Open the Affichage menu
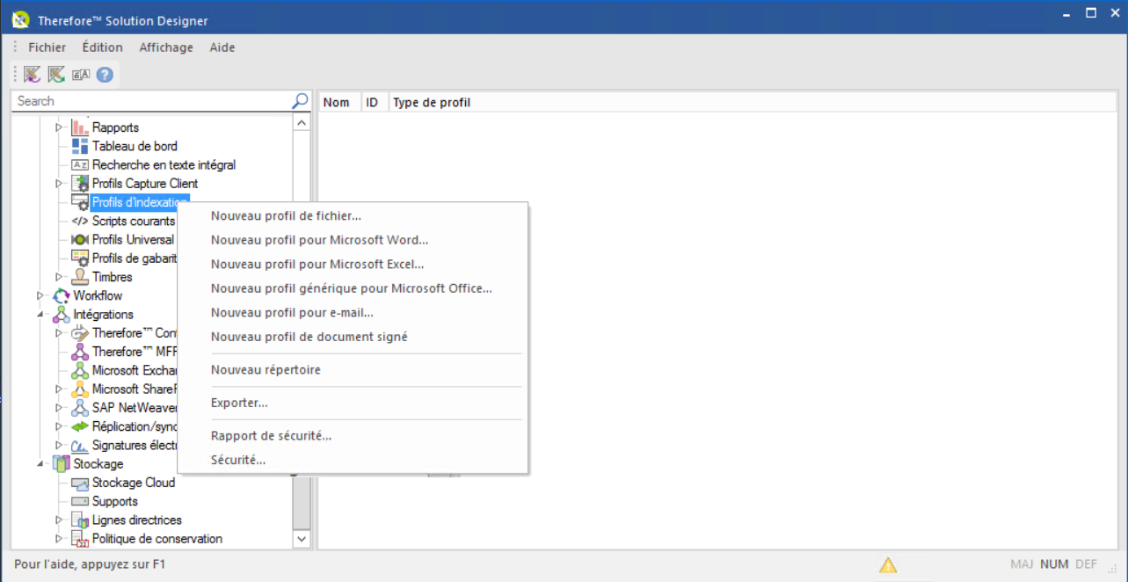The image size is (1128, 582). (166, 47)
